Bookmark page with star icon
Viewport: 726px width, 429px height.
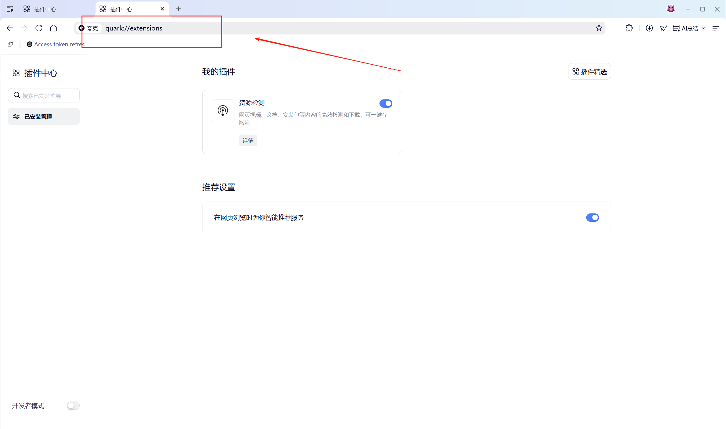coord(599,28)
